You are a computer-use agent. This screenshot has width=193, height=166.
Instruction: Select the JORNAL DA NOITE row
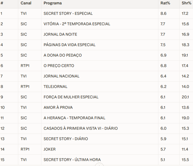[x=60, y=34]
